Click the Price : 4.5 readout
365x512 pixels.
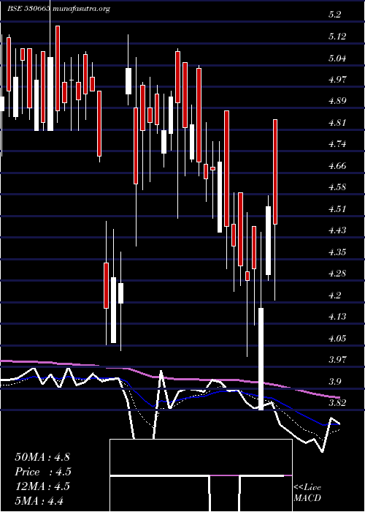coord(43,472)
